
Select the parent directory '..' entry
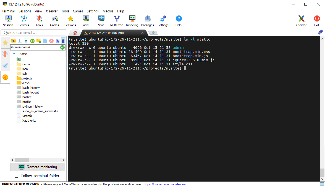click(x=20, y=60)
